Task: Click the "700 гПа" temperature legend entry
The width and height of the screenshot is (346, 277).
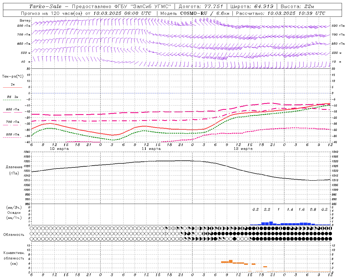Action: click(x=13, y=122)
